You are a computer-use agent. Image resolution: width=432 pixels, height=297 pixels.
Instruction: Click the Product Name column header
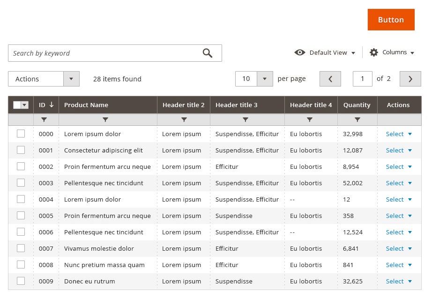click(86, 105)
